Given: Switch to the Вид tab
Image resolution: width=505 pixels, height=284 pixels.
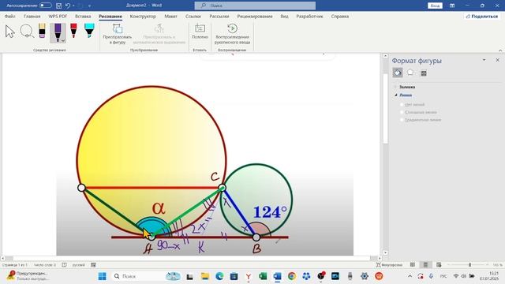Looking at the screenshot, I should tap(284, 16).
